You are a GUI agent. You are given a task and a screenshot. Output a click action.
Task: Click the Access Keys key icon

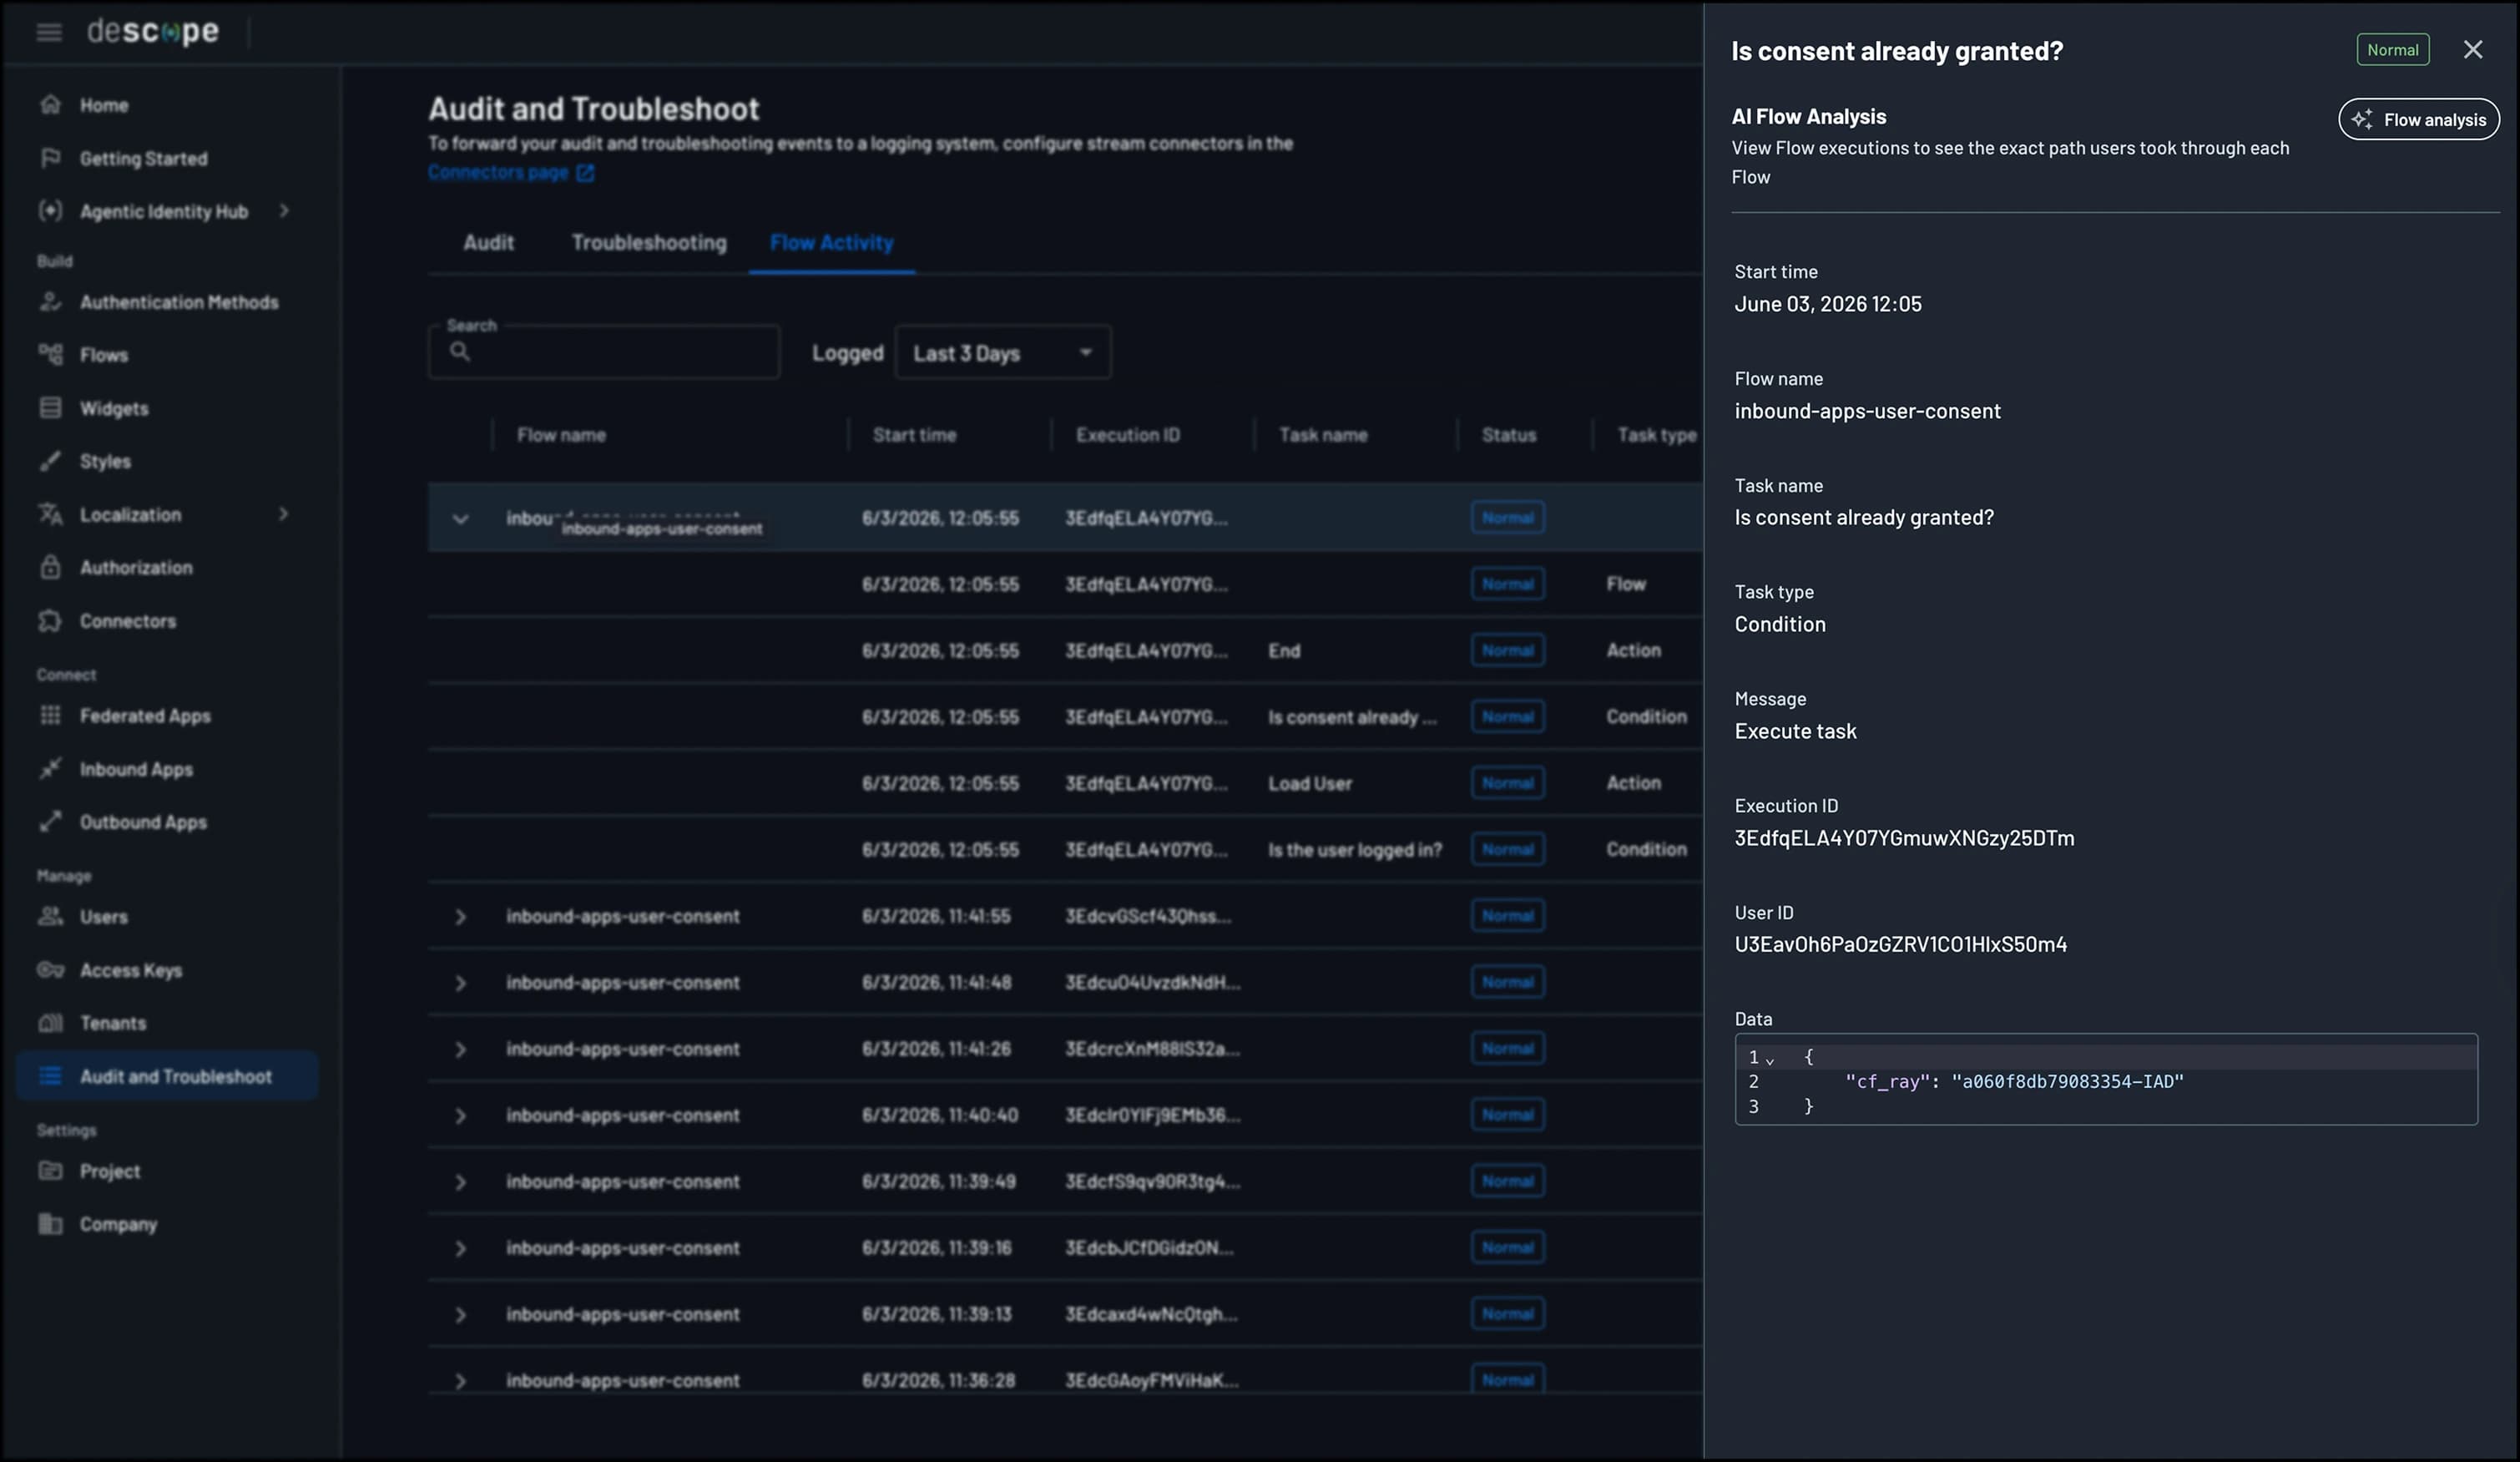pos(51,970)
